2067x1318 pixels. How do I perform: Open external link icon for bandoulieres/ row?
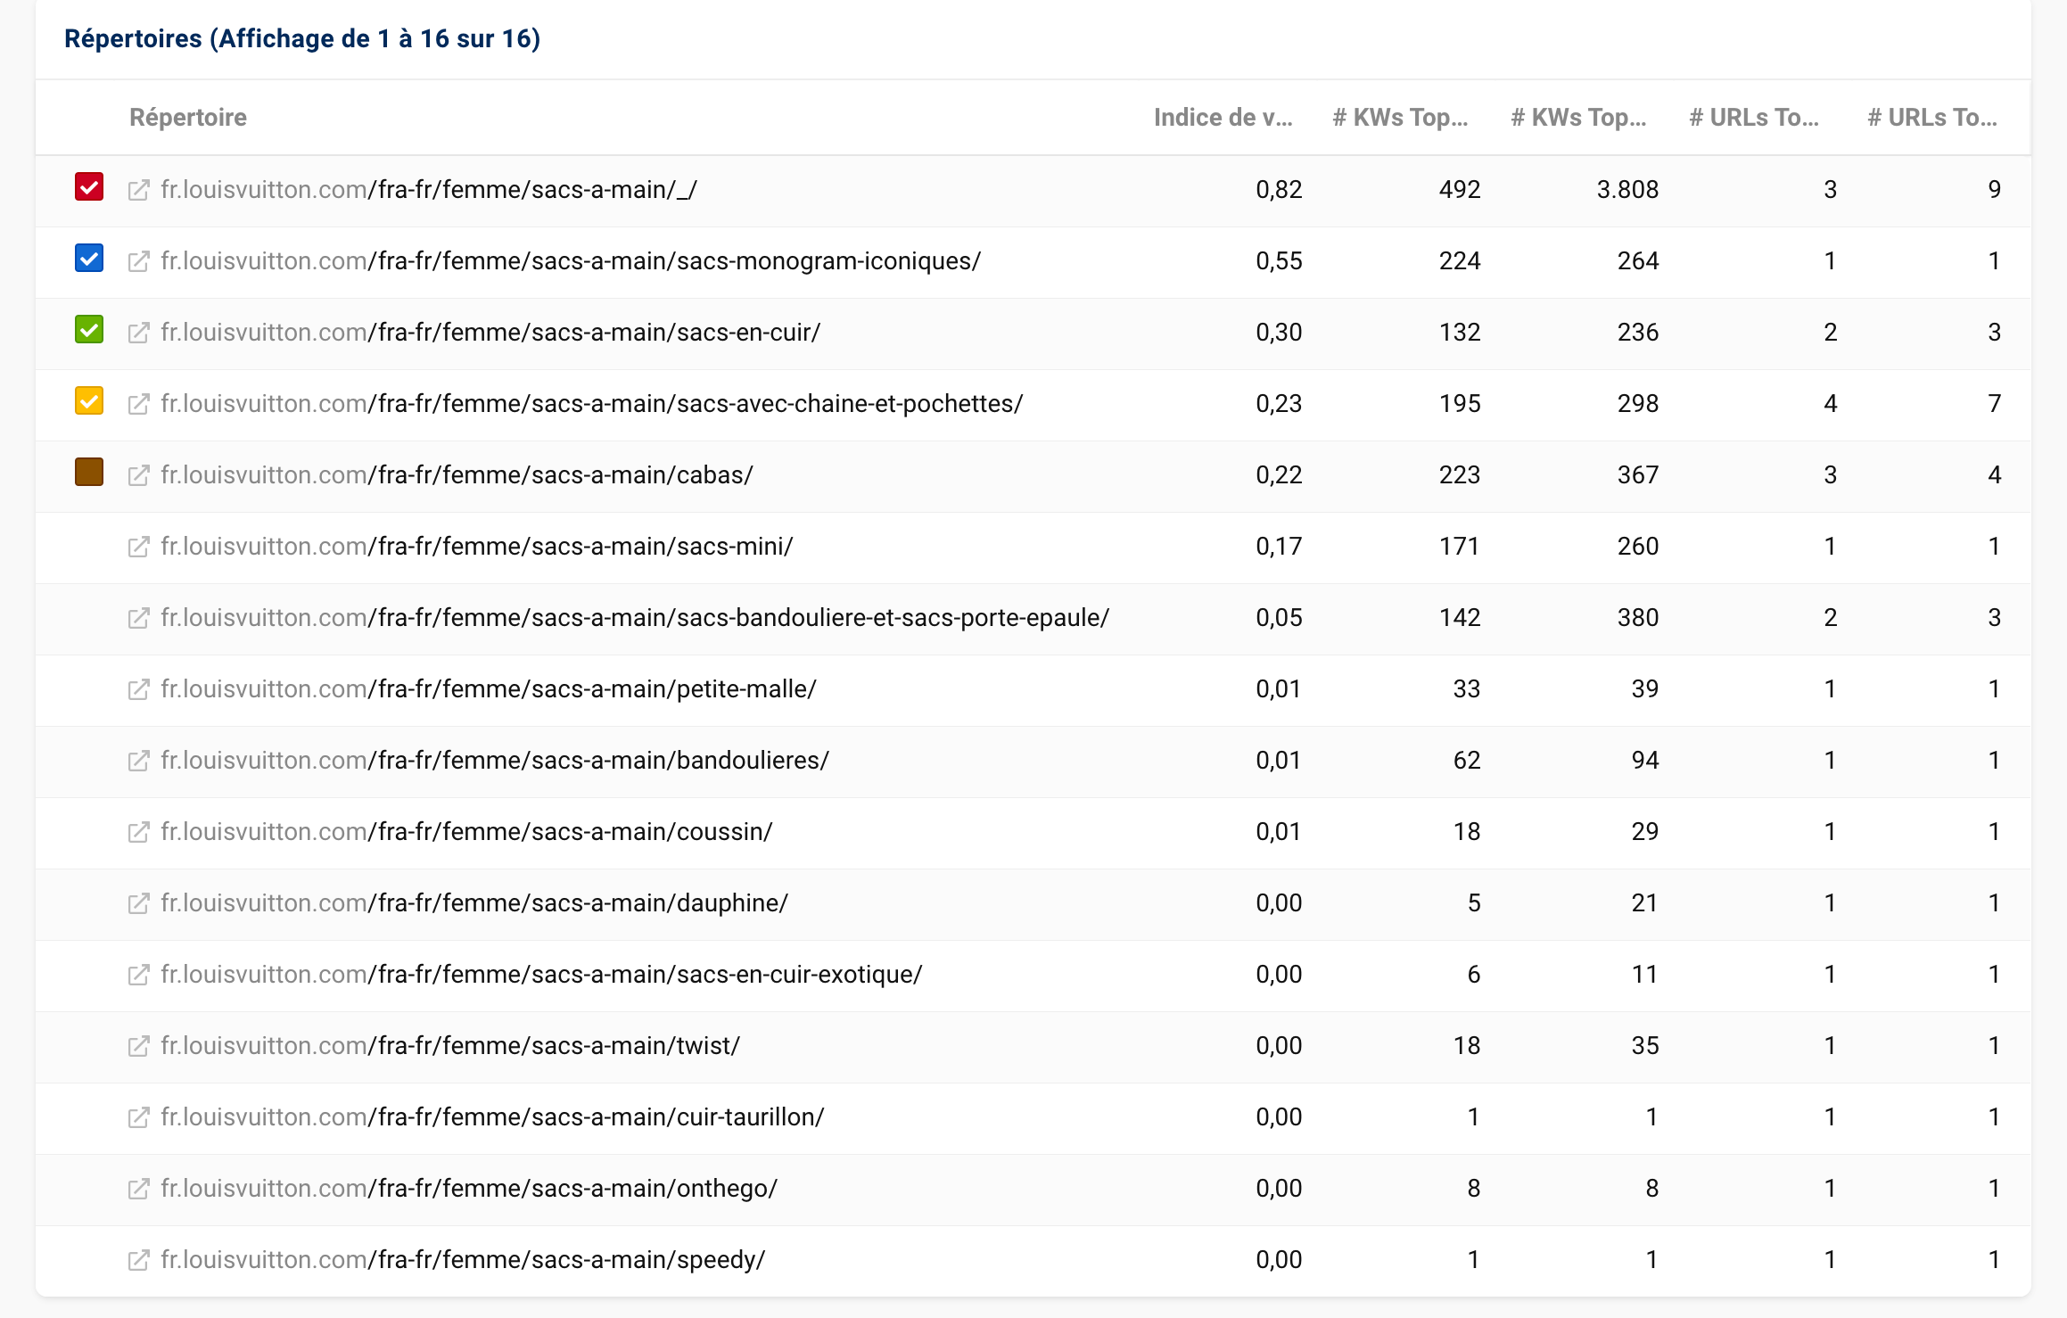pos(138,761)
